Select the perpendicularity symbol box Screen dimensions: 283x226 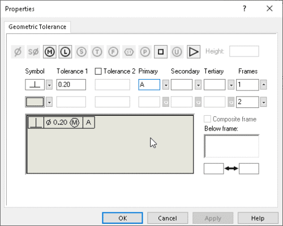(x=35, y=85)
